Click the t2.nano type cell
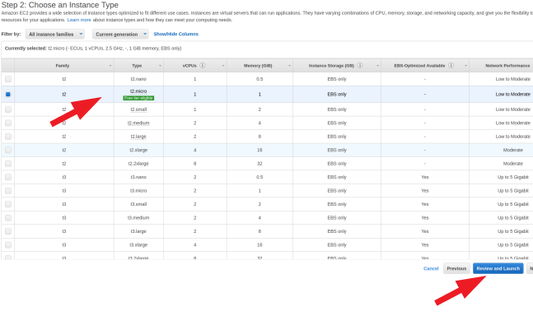The width and height of the screenshot is (533, 316). click(x=138, y=79)
